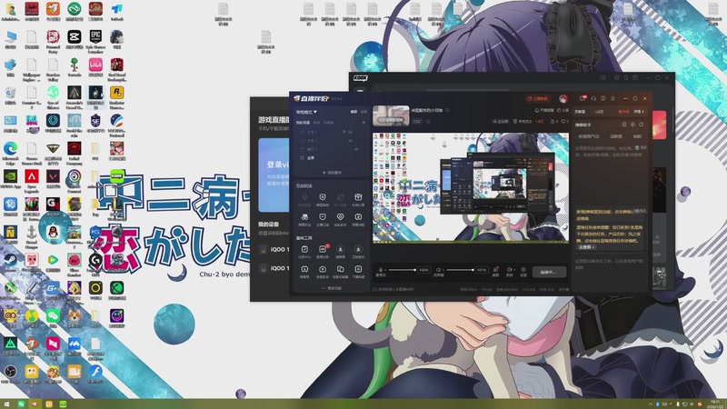The image size is (727, 409).
Task: Open the Epic Games Launcher desktop icon
Action: [x=95, y=40]
